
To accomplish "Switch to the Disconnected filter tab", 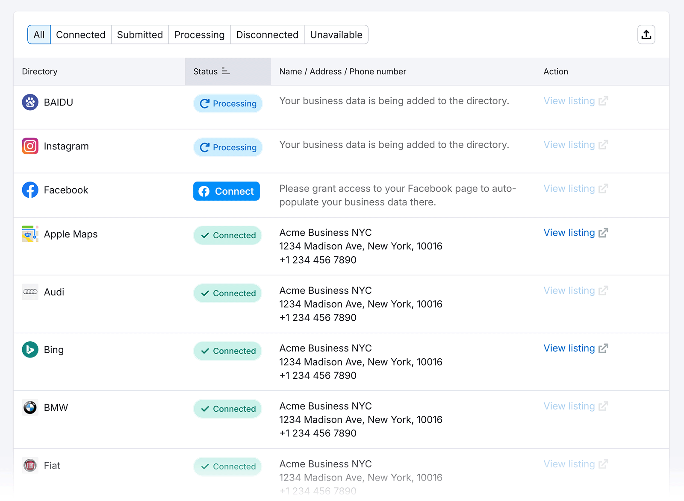I will tap(267, 35).
